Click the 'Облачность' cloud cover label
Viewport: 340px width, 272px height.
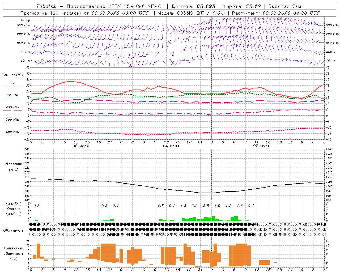pyautogui.click(x=14, y=231)
